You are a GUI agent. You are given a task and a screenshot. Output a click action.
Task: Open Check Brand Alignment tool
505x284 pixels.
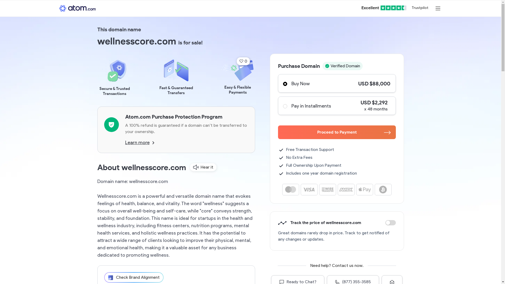click(x=134, y=277)
